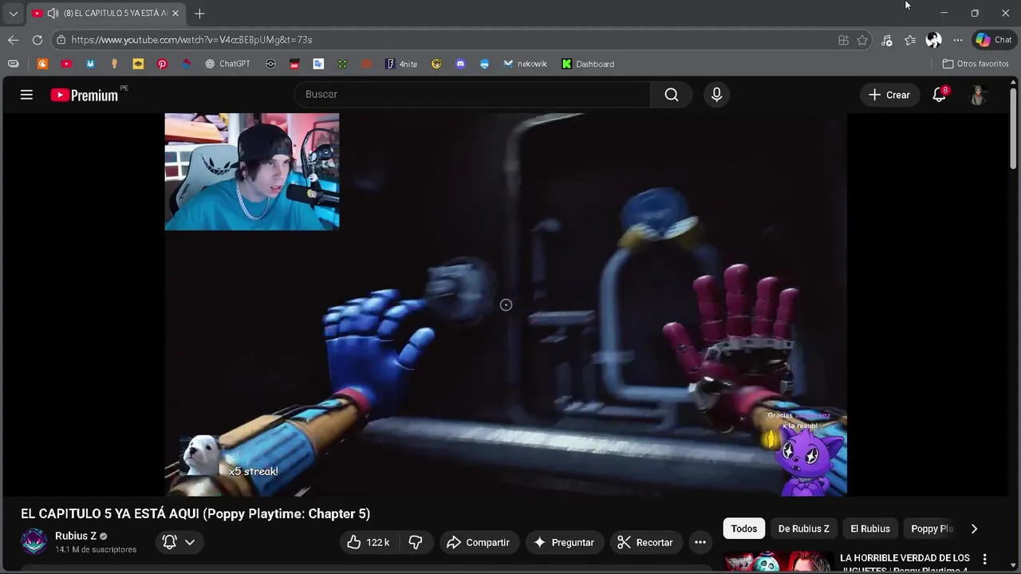This screenshot has width=1021, height=574.
Task: Open the 4nite bookmark
Action: pyautogui.click(x=401, y=64)
